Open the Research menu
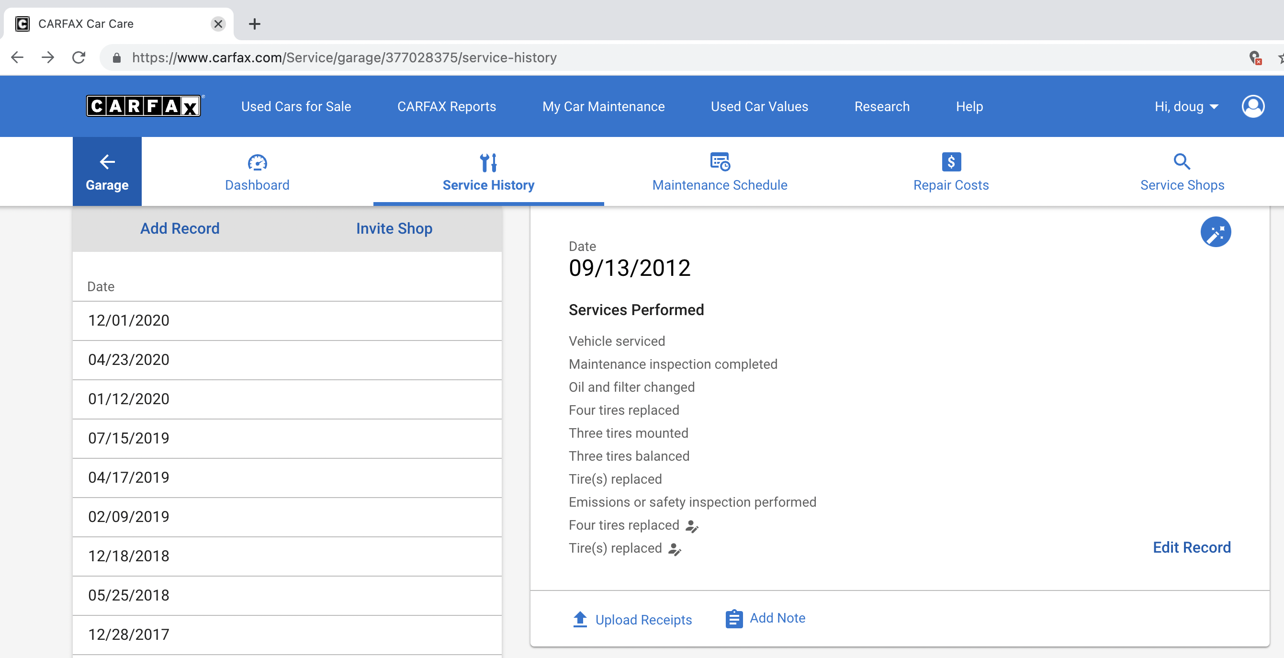 click(882, 106)
